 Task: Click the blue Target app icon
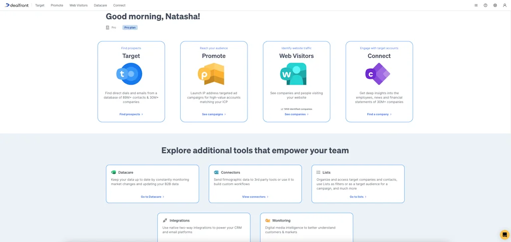[129, 74]
